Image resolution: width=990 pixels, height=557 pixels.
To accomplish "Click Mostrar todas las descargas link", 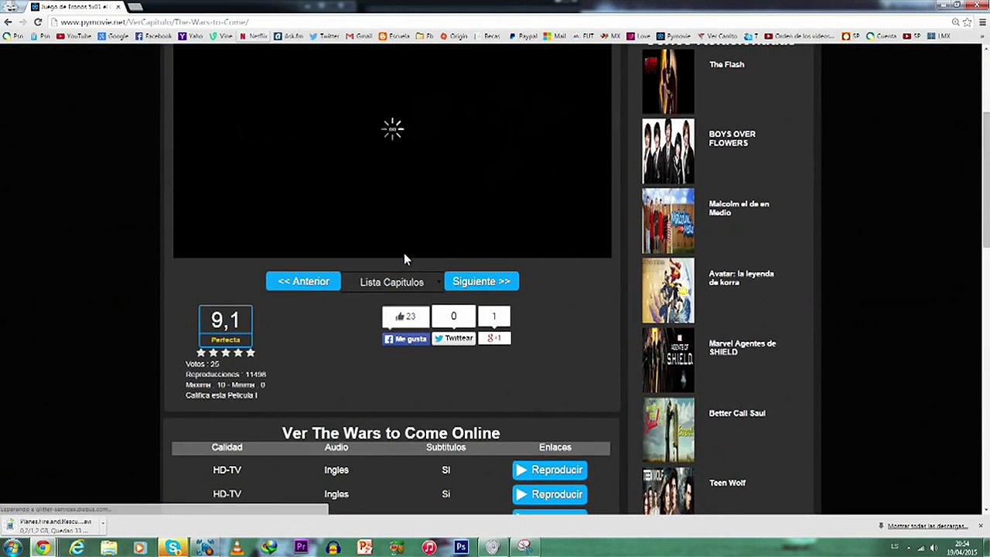I will click(x=927, y=526).
